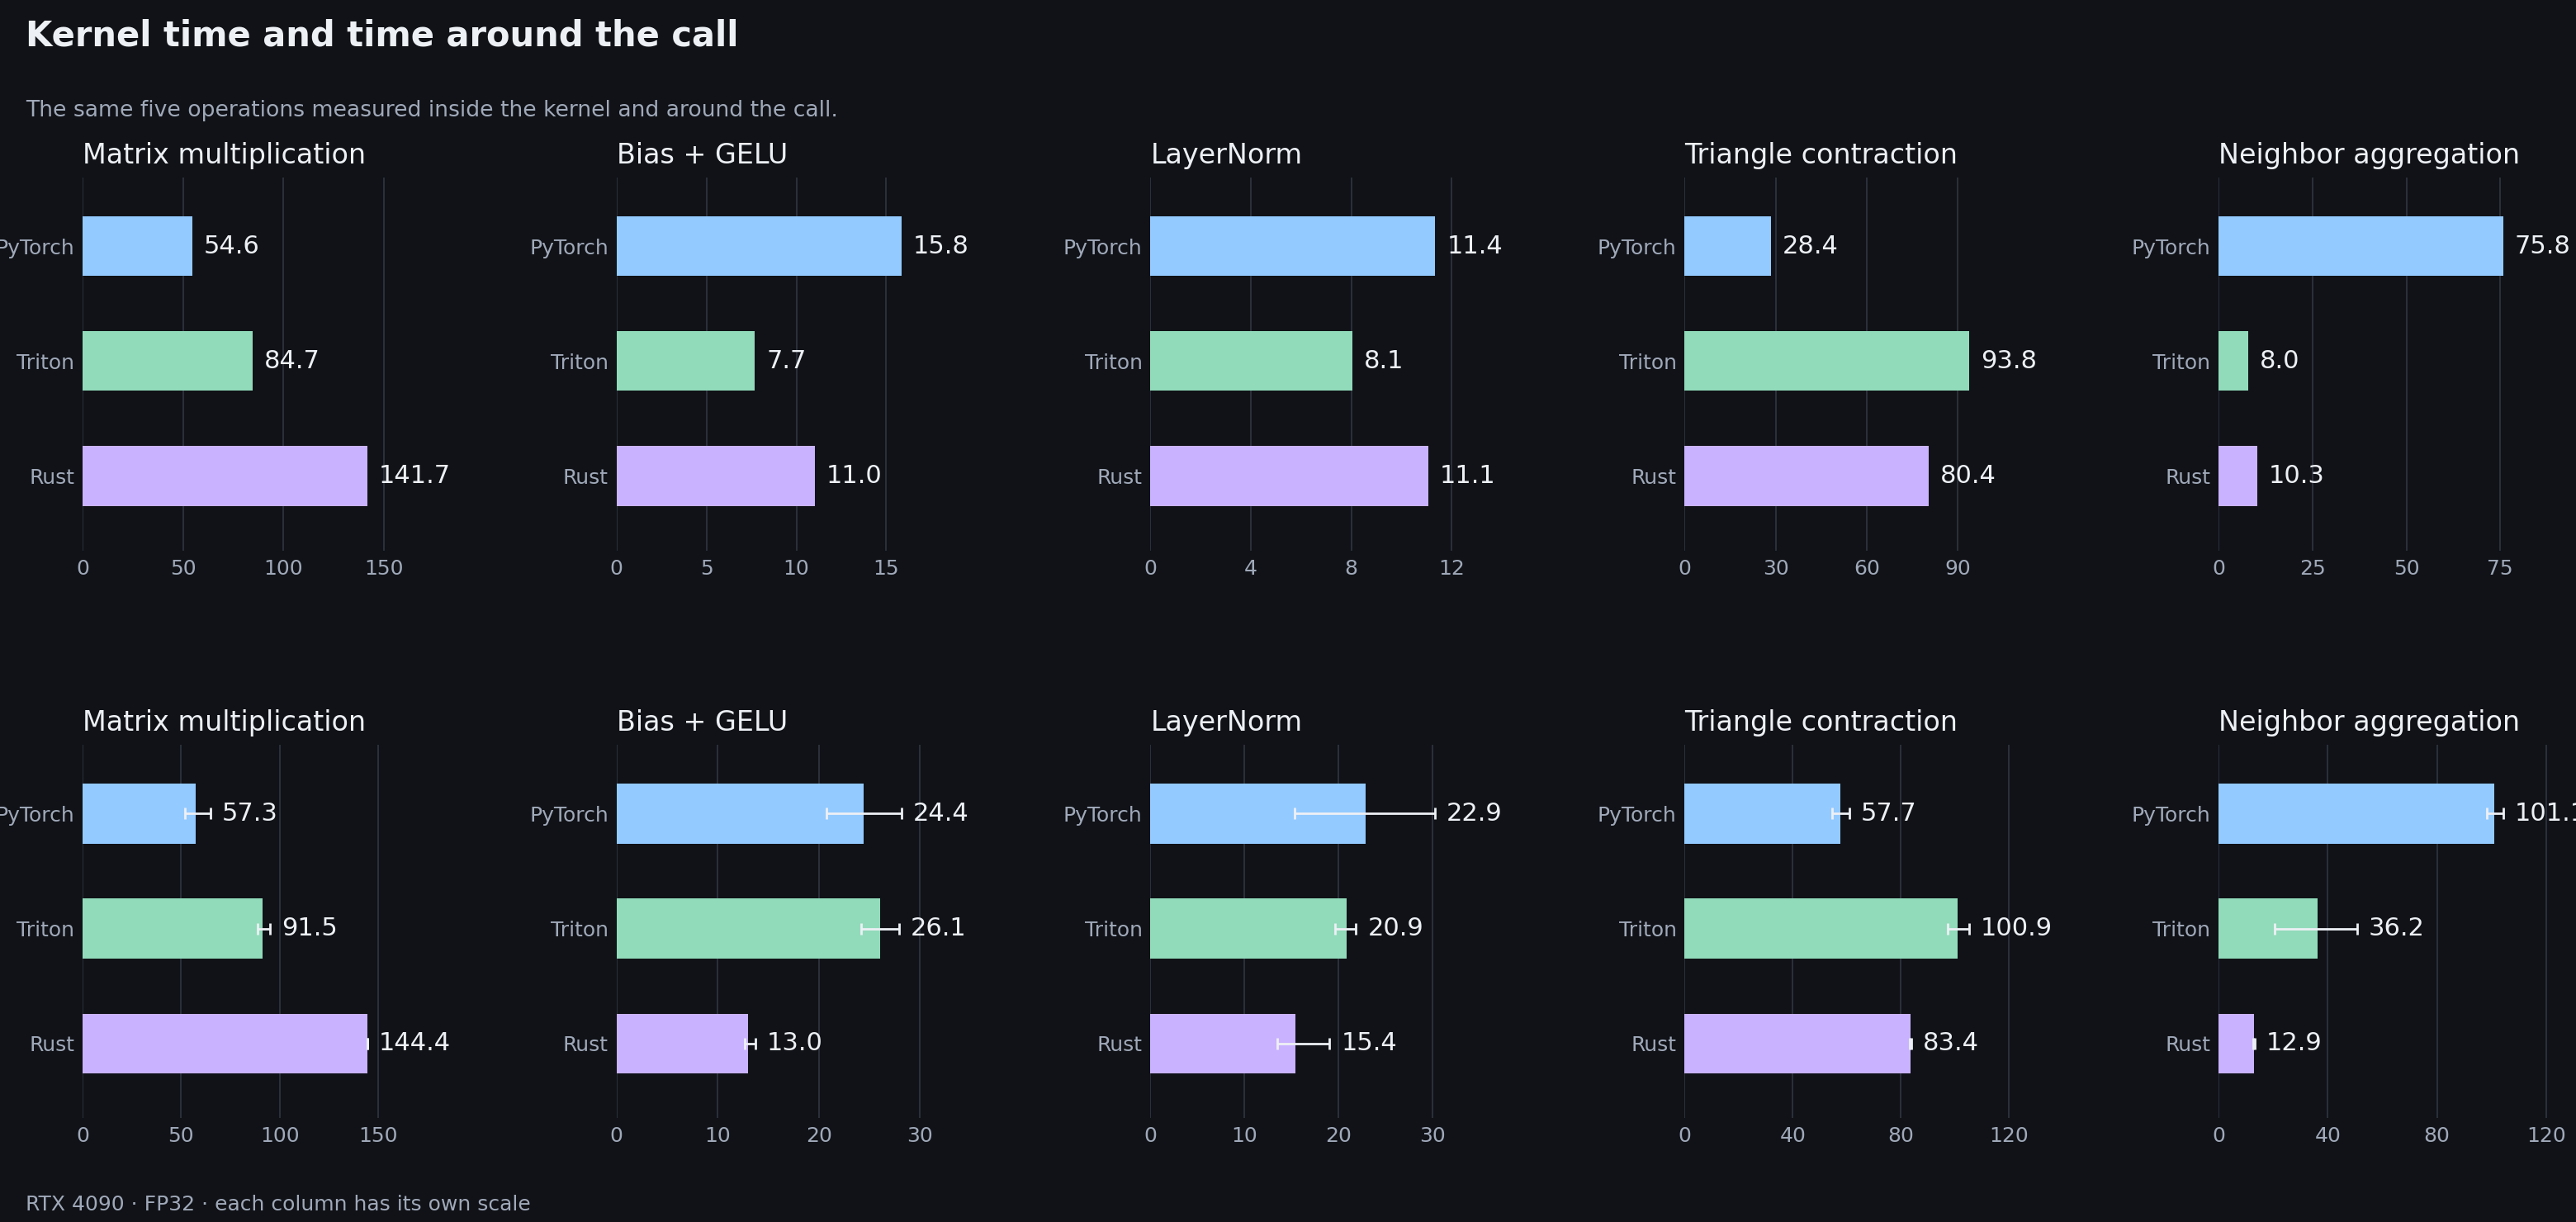Image resolution: width=2576 pixels, height=1222 pixels.
Task: Click the Triton bar labeled 7.7
Action: coord(685,361)
